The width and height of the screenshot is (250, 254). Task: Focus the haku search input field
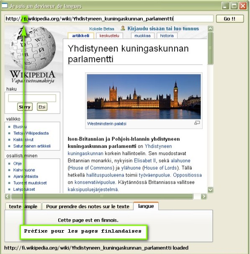click(32, 98)
